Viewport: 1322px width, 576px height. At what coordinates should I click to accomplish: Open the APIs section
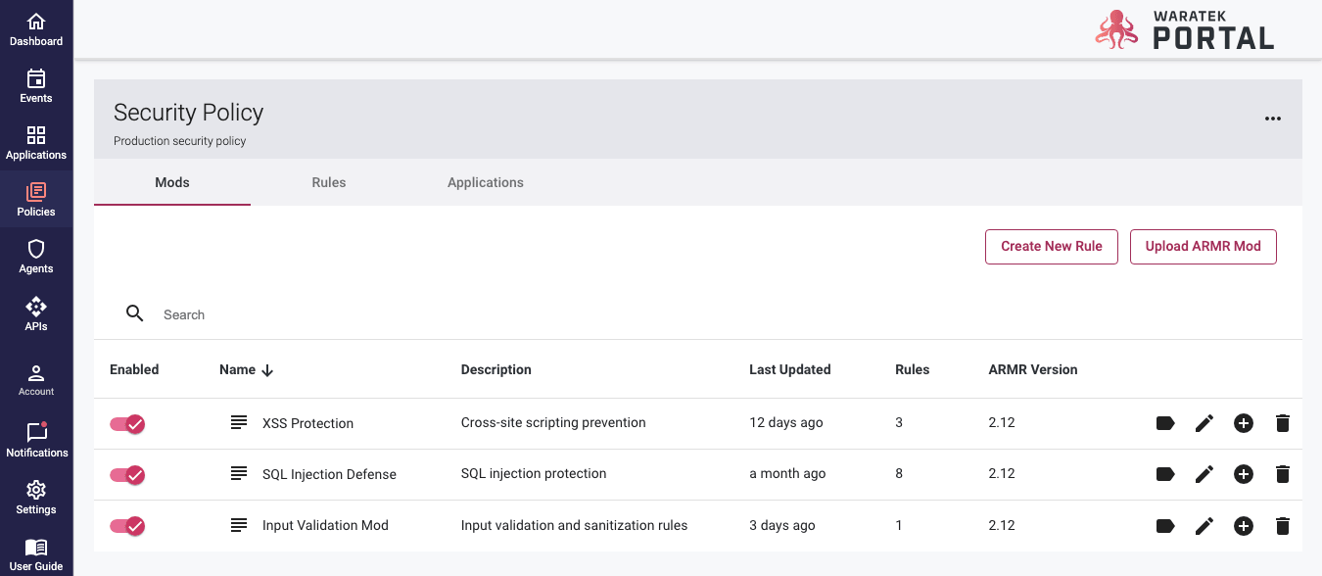click(36, 313)
